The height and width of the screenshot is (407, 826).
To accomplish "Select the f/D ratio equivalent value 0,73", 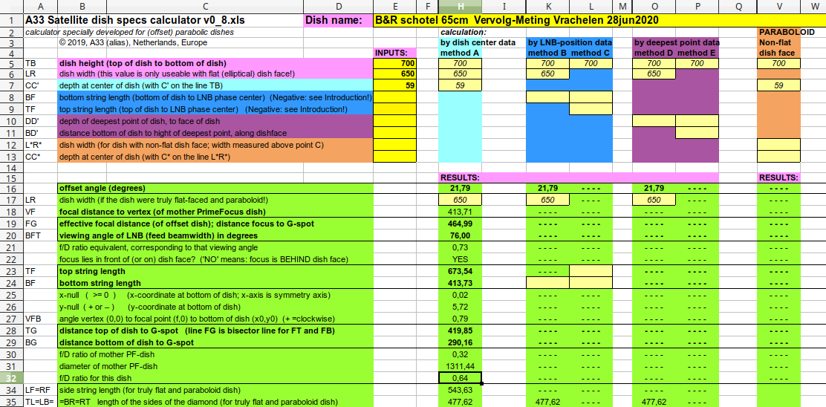I will (x=461, y=247).
